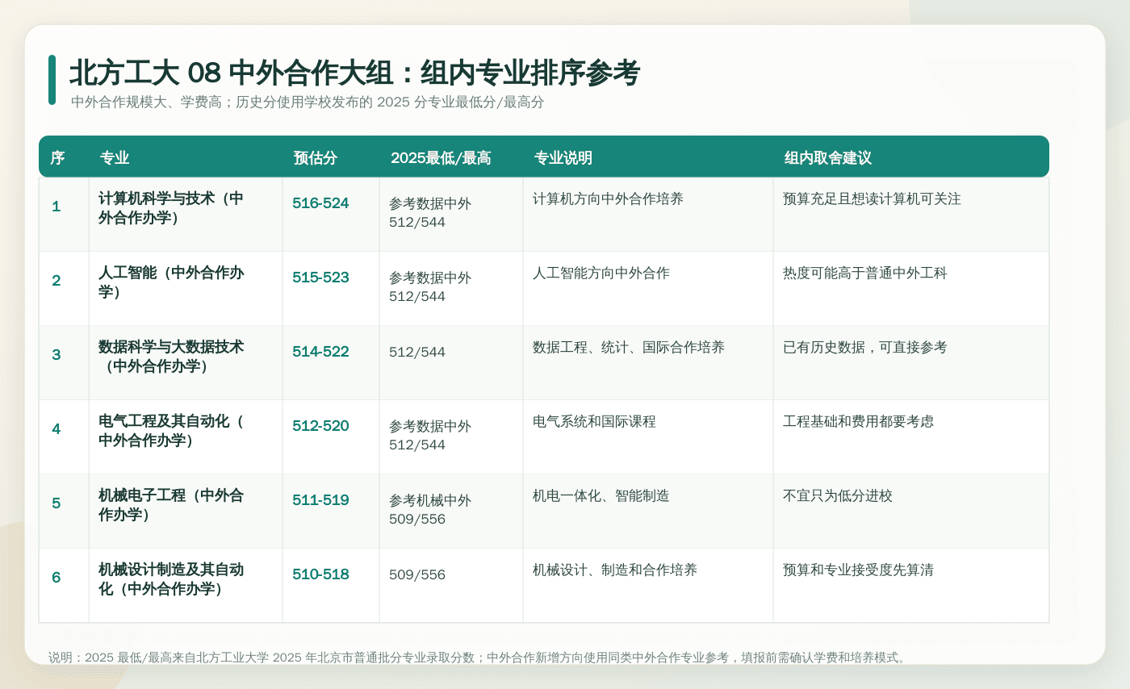1130x689 pixels.
Task: Click 参考机械中外 509/556 cell
Action: (430, 510)
